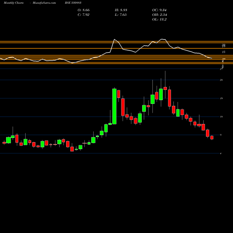Click the price axis label '24'
Image resolution: width=233 pixels, height=233 pixels.
click(x=221, y=80)
